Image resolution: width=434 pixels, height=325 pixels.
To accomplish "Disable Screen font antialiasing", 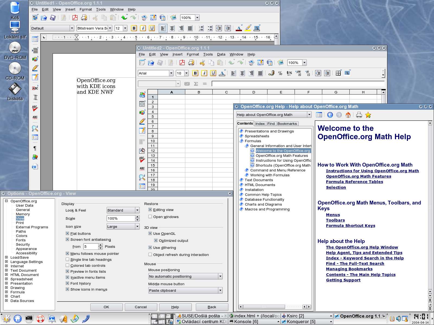I will (67, 239).
